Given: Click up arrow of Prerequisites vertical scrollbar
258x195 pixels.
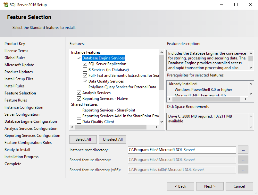Looking at the screenshot, I should (251, 84).
